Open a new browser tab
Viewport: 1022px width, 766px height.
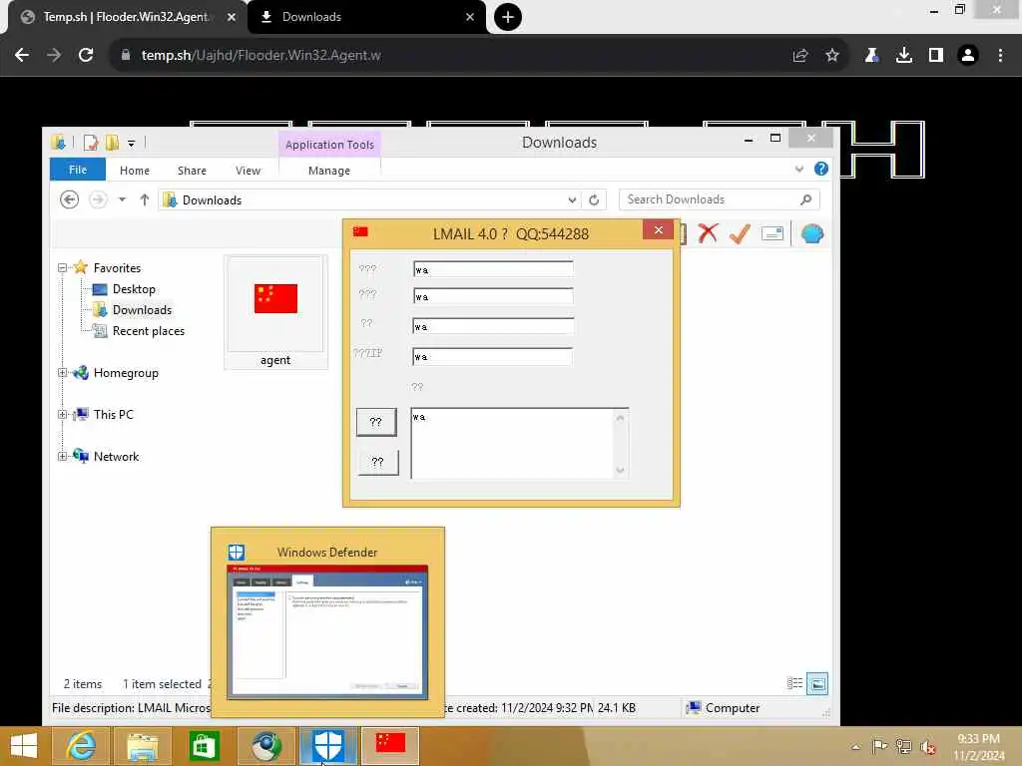[508, 17]
